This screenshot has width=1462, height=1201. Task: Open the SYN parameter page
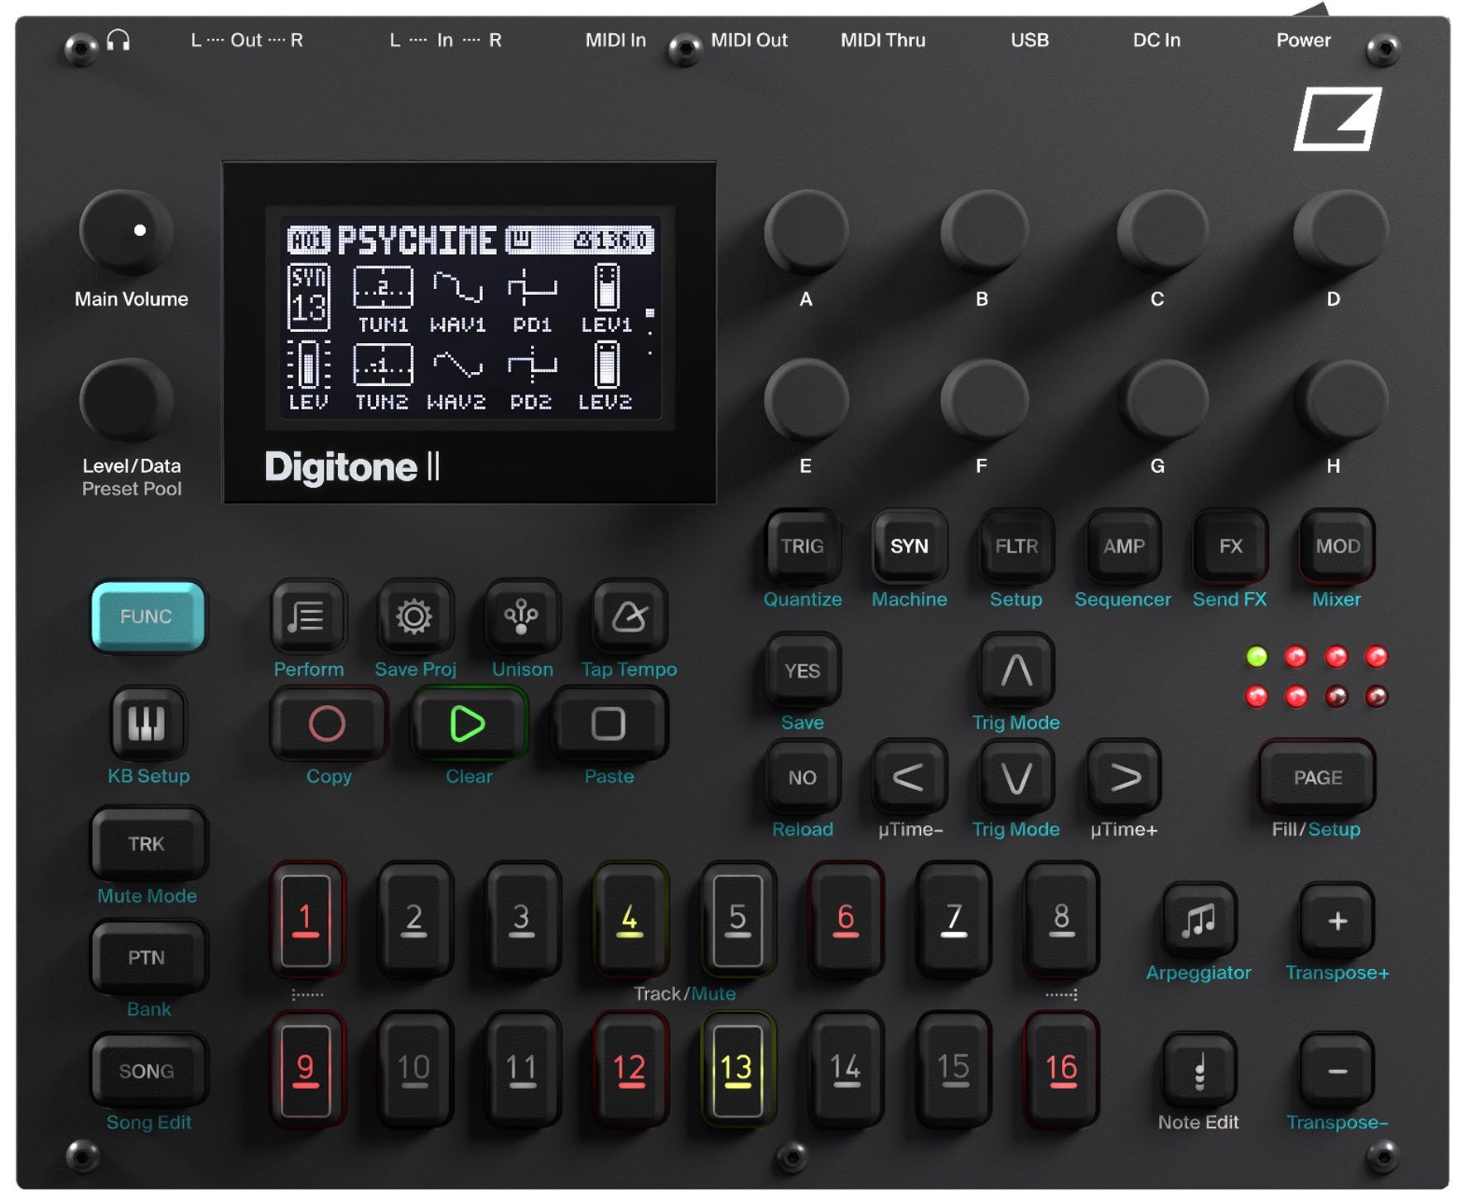(909, 547)
